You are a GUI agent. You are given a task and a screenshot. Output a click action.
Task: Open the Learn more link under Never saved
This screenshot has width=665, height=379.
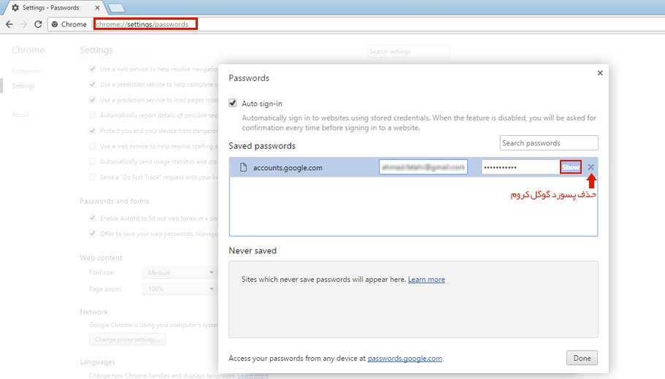pyautogui.click(x=426, y=279)
